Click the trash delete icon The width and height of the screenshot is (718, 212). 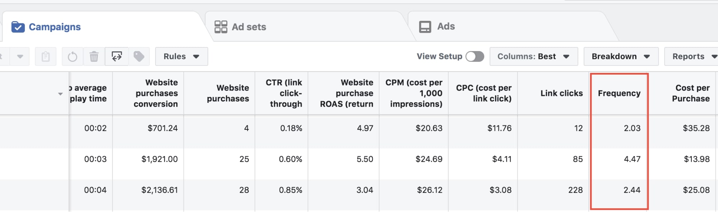pos(94,56)
